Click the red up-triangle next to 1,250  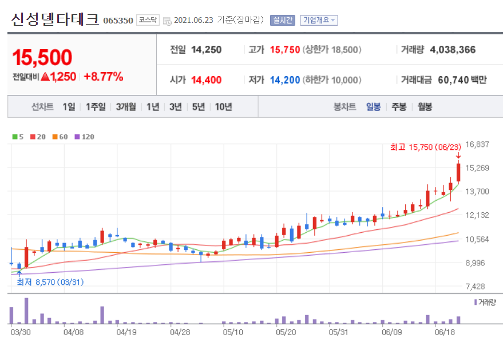tap(45, 77)
